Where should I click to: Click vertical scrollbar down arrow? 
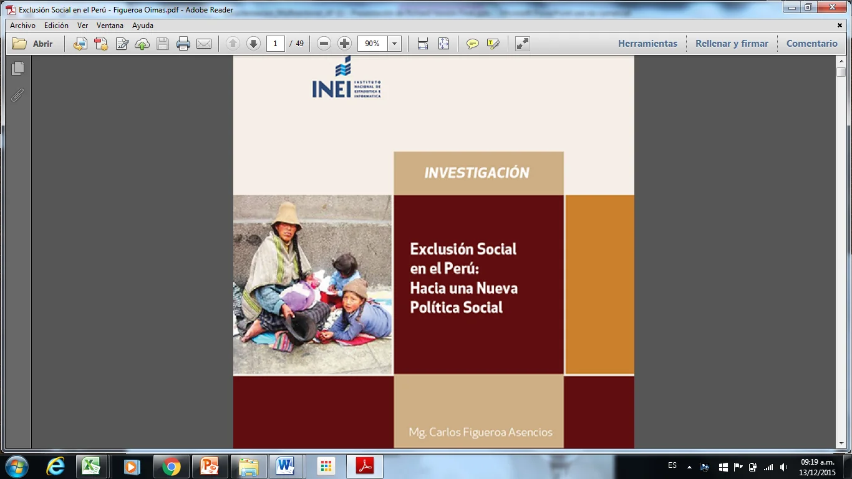(841, 443)
